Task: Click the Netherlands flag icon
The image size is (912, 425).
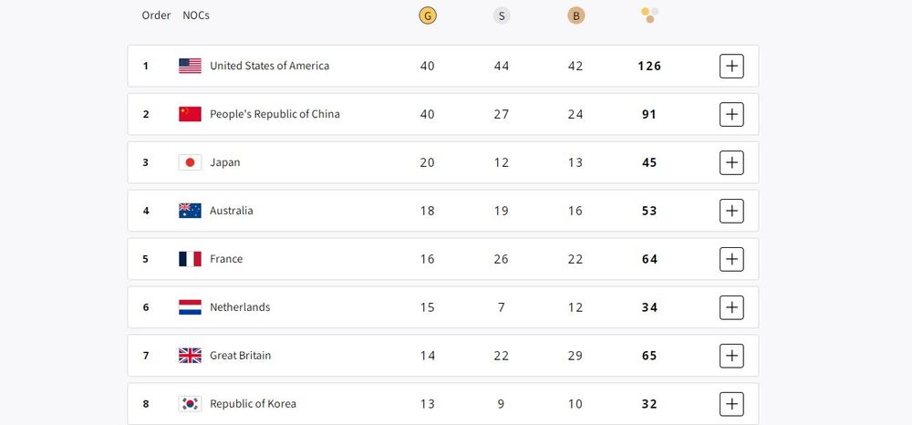Action: click(190, 307)
